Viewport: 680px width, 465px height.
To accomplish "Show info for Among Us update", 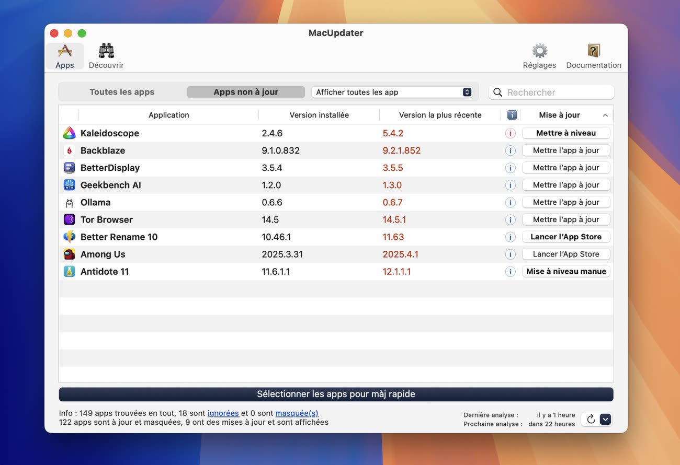I will click(511, 254).
